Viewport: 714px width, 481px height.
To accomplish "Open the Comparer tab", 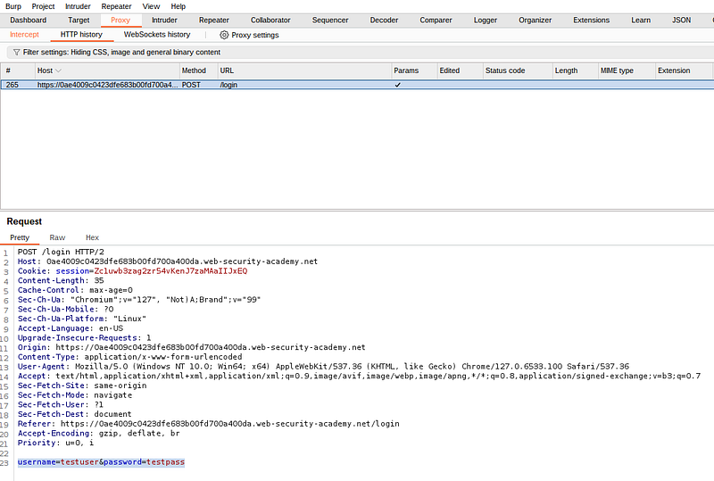I will point(436,20).
